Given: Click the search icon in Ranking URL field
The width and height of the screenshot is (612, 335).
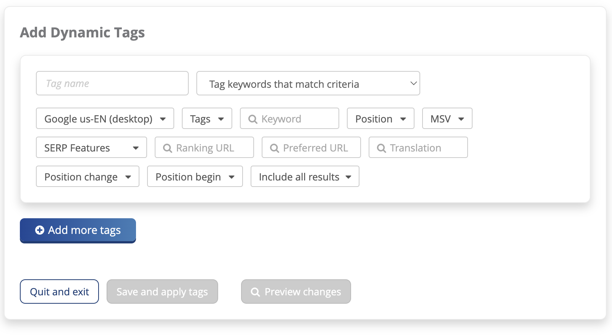Looking at the screenshot, I should point(167,148).
